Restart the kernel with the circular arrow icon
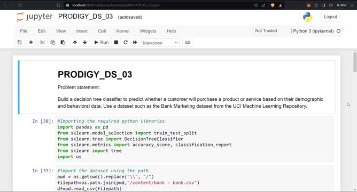The image size is (357, 192). coord(126,43)
